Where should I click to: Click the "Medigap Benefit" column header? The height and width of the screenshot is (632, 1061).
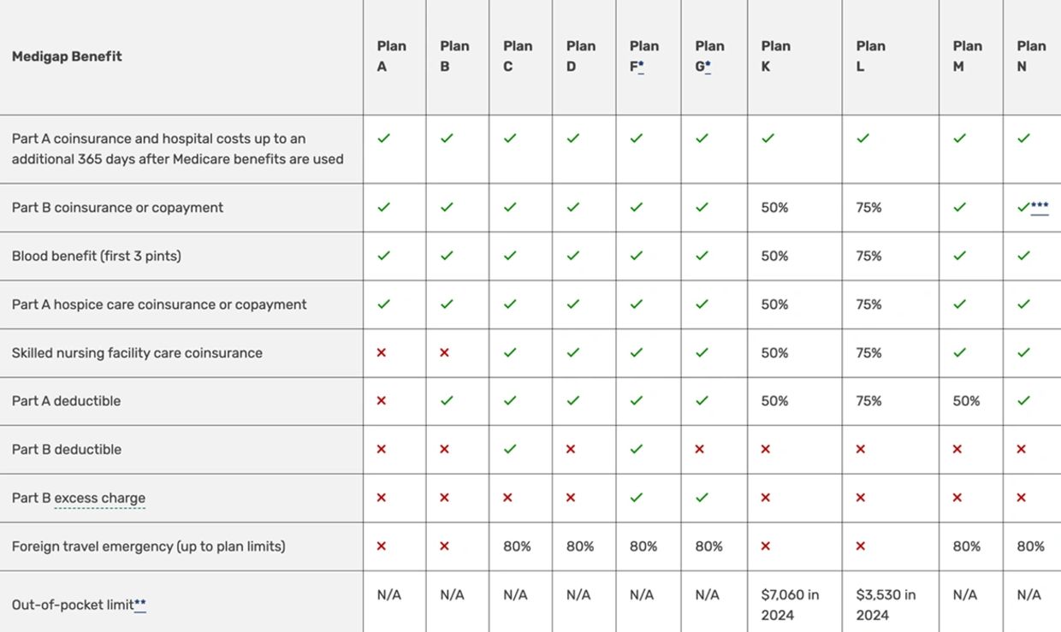[x=67, y=56]
